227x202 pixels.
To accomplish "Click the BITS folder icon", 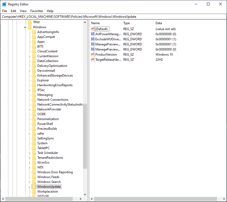I will tap(34, 46).
